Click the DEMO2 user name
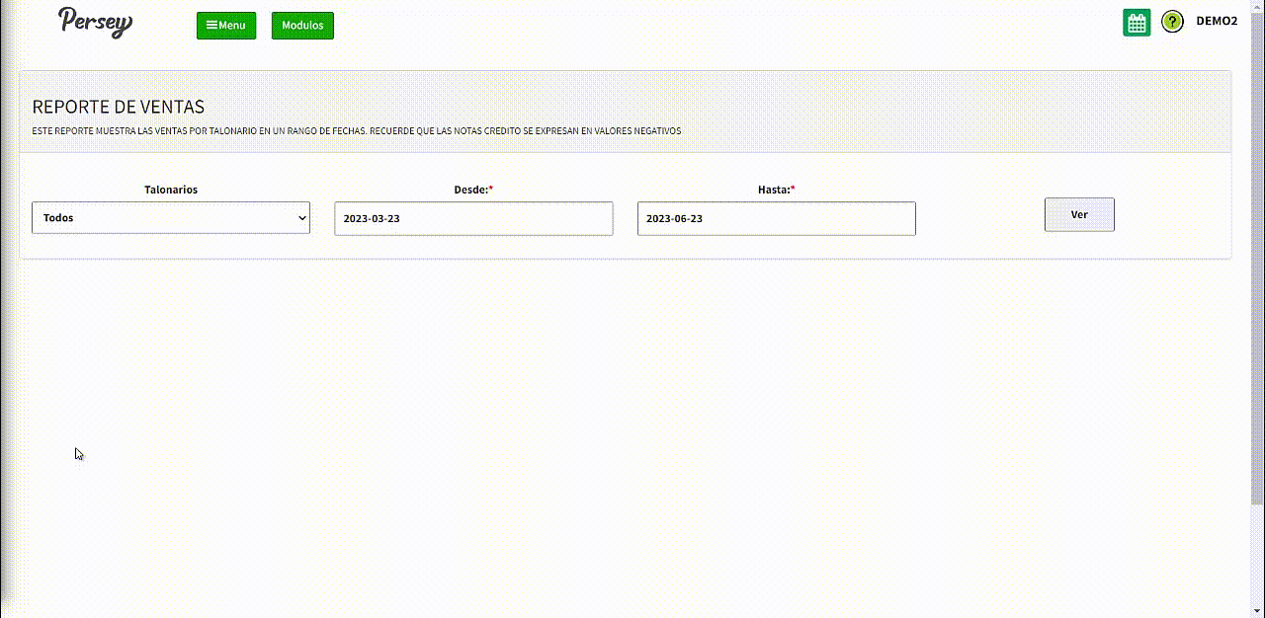 (x=1217, y=21)
